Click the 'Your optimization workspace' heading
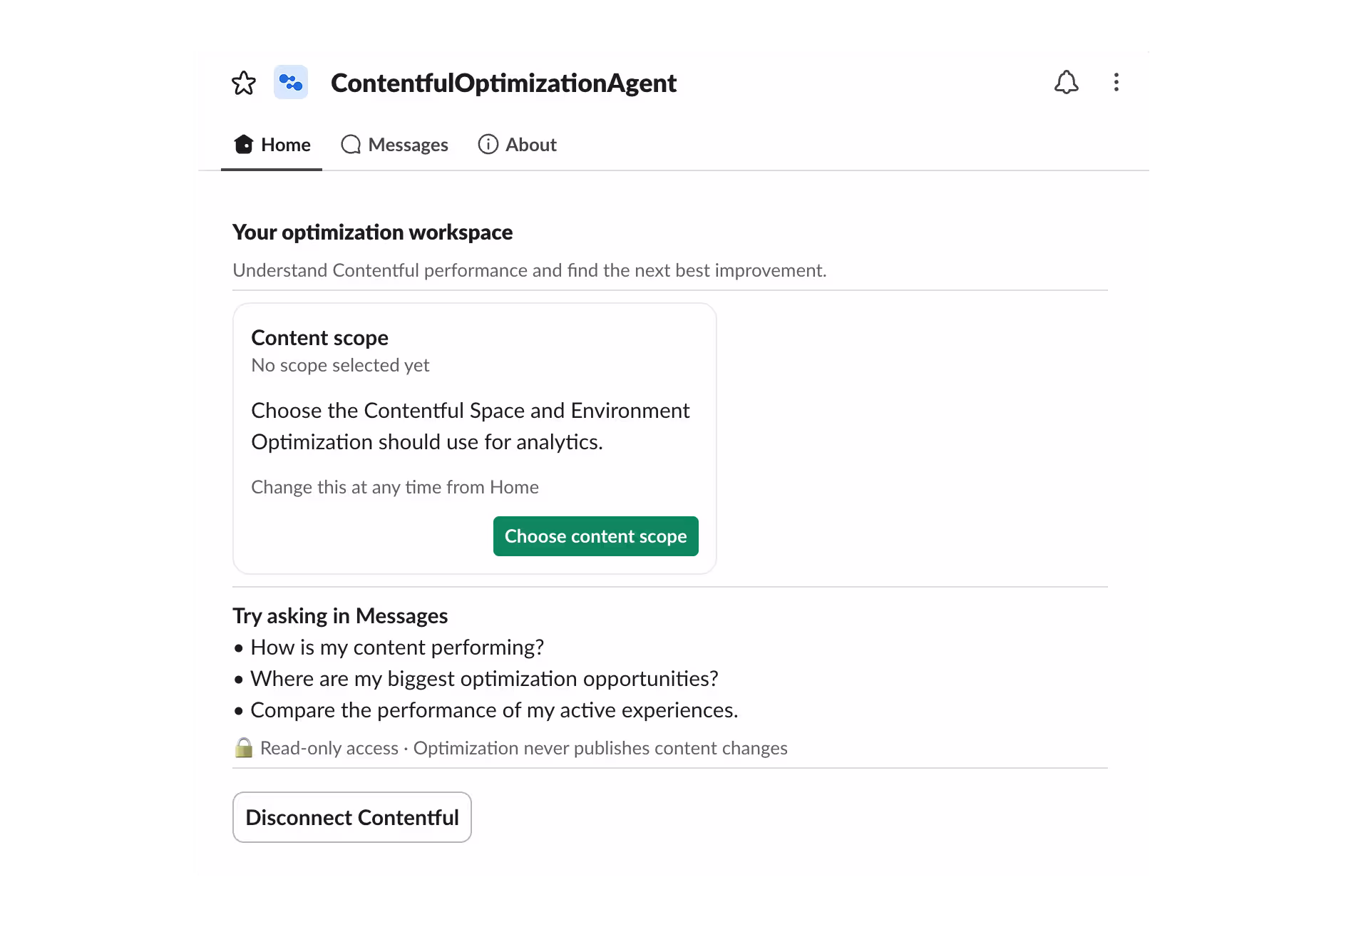 click(x=372, y=232)
